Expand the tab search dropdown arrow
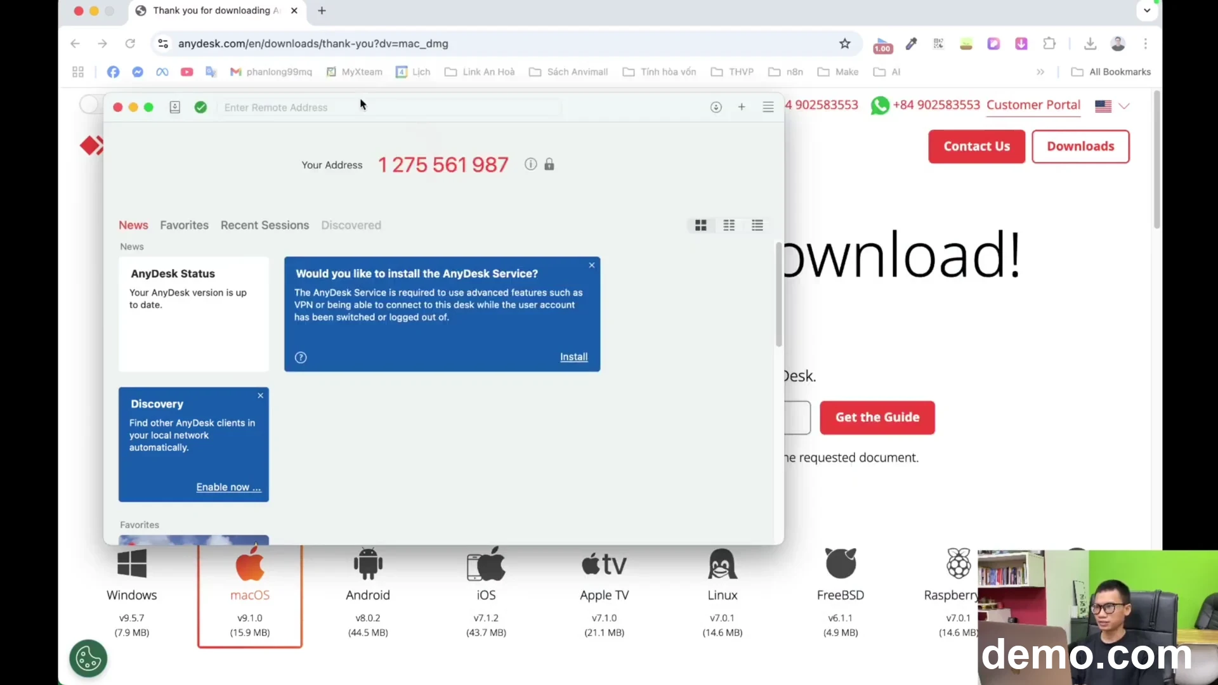The height and width of the screenshot is (685, 1218). coord(1147,11)
